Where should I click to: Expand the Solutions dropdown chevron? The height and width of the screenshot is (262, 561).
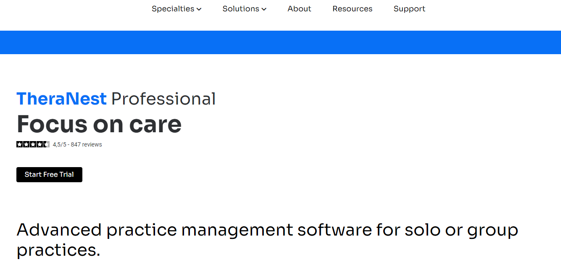(x=264, y=9)
